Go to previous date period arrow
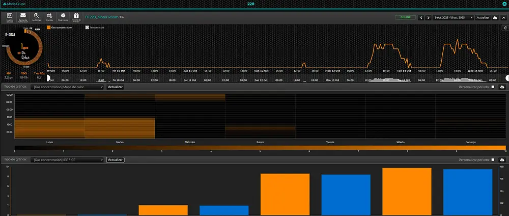Viewport: 509px width, 216px height. pyautogui.click(x=421, y=18)
